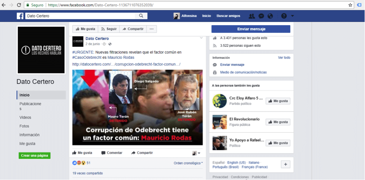Open the help question mark icon
The height and width of the screenshot is (180, 365).
pos(284,16)
